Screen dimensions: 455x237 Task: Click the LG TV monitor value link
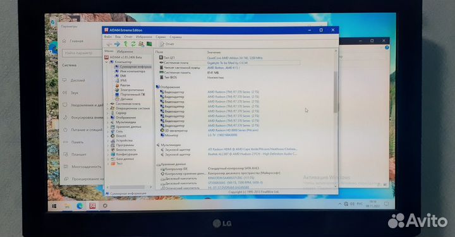(222, 135)
